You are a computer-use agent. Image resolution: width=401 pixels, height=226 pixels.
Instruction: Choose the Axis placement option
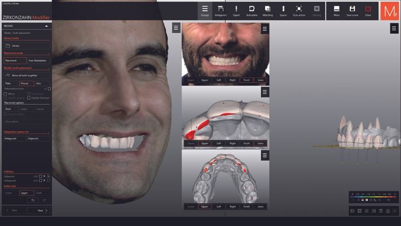[42, 83]
